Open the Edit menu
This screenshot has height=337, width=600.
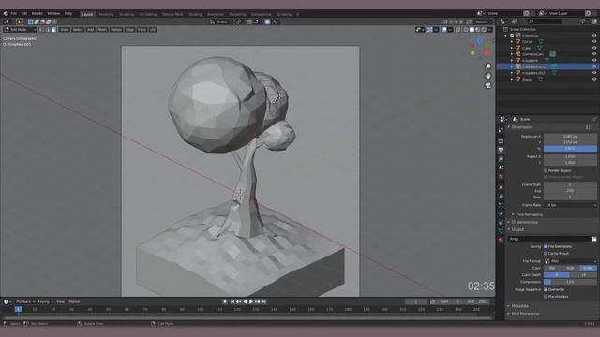24,14
